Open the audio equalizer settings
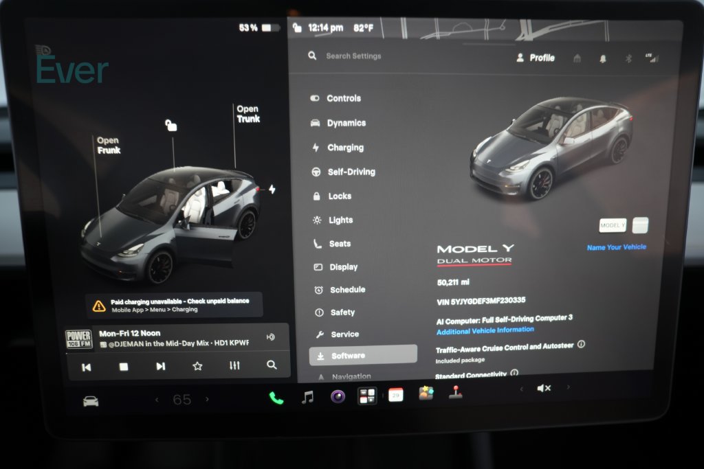This screenshot has height=469, width=704. (234, 365)
